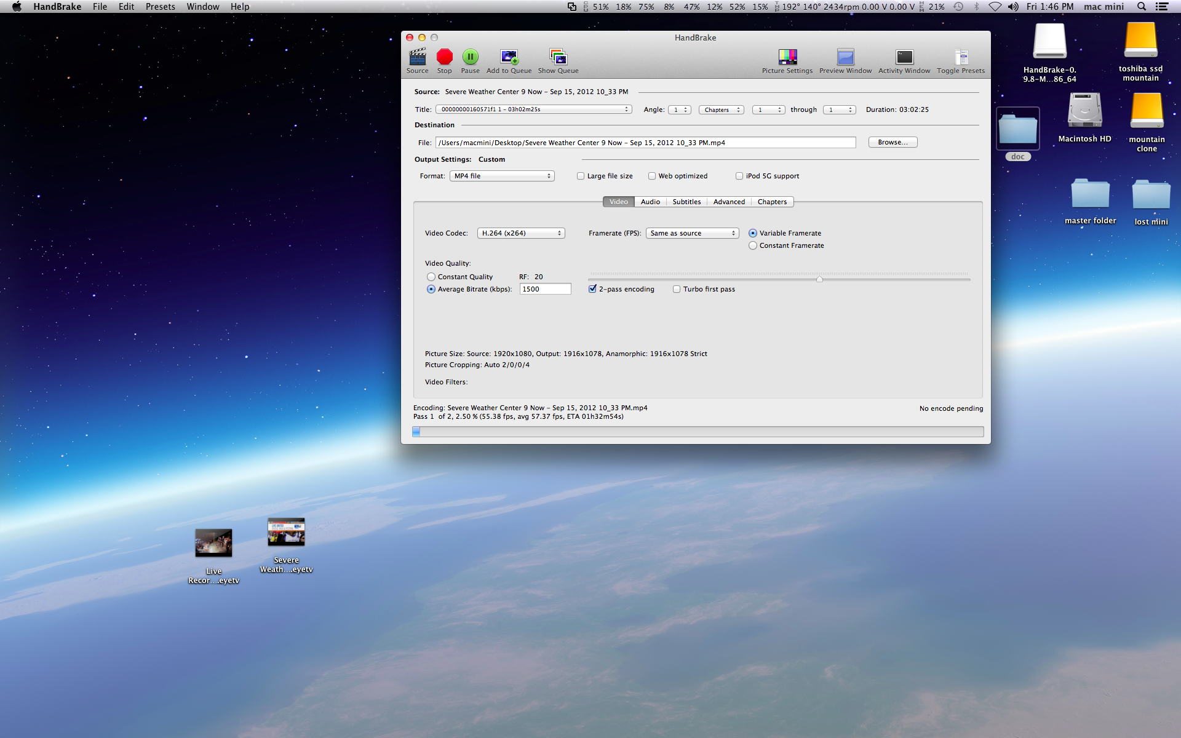Image resolution: width=1181 pixels, height=738 pixels.
Task: Open Framerate (FPS) dropdown
Action: 692,233
